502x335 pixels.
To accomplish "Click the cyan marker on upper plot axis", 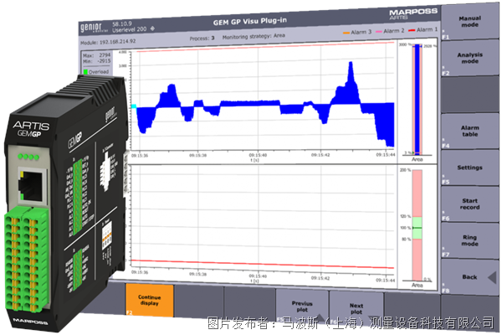I will tap(134, 106).
